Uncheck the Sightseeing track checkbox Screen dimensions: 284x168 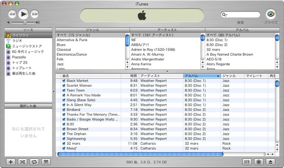64,139
